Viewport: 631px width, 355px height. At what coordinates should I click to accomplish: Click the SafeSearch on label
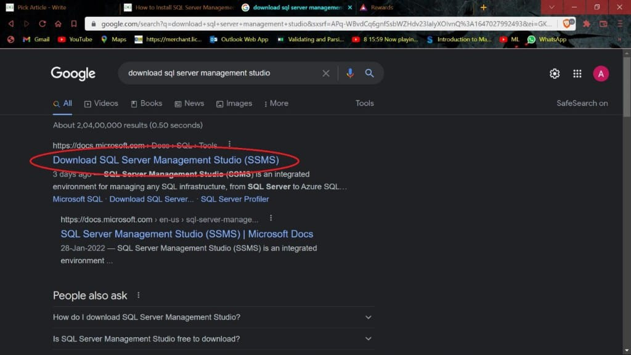[582, 104]
